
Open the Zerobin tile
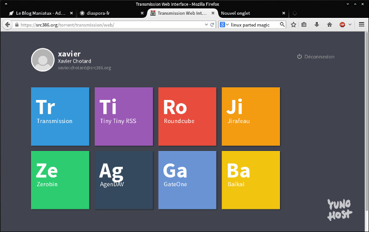click(60, 180)
